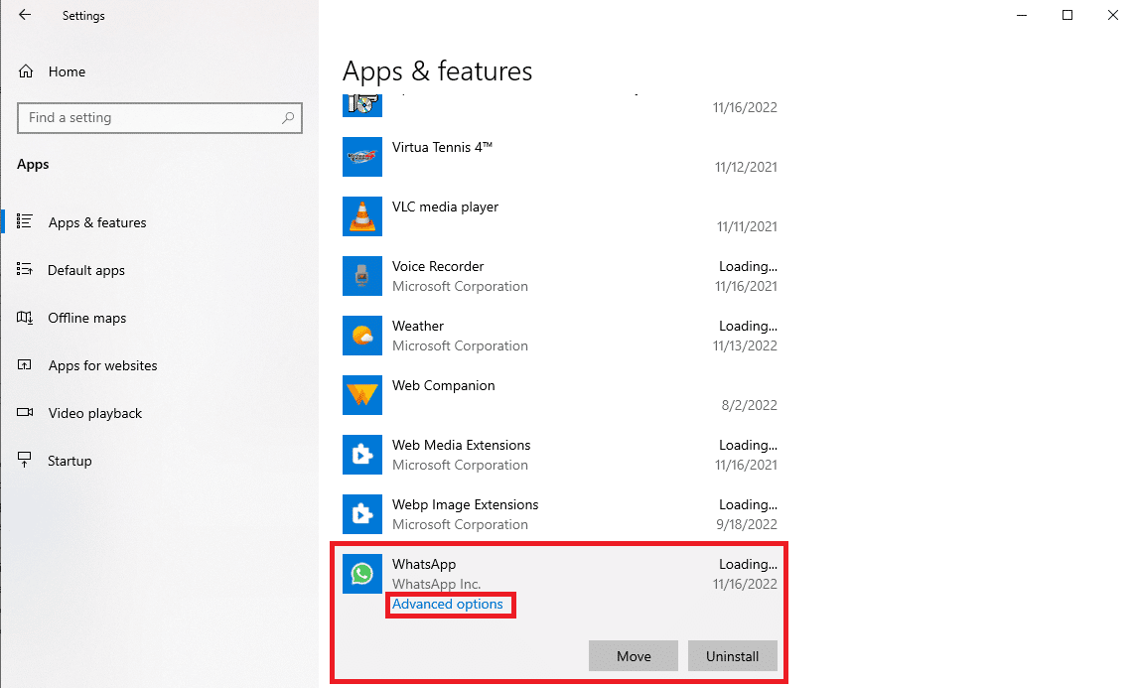Select the Web Media Extensions icon
1135x688 pixels.
[361, 455]
